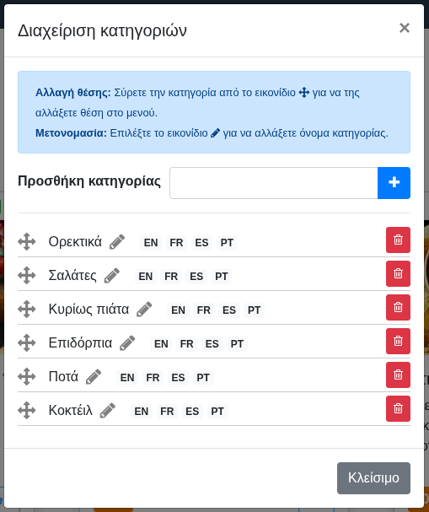Rename Ορεκτικά with the pencil icon
Viewport: 429px width, 512px height.
pos(117,241)
